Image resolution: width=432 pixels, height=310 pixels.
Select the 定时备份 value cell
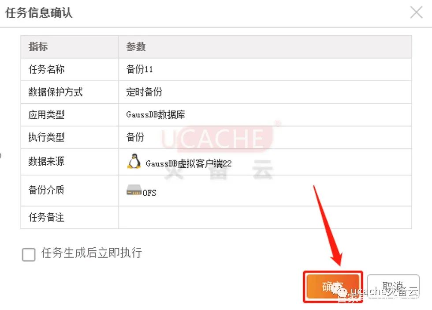click(265, 92)
